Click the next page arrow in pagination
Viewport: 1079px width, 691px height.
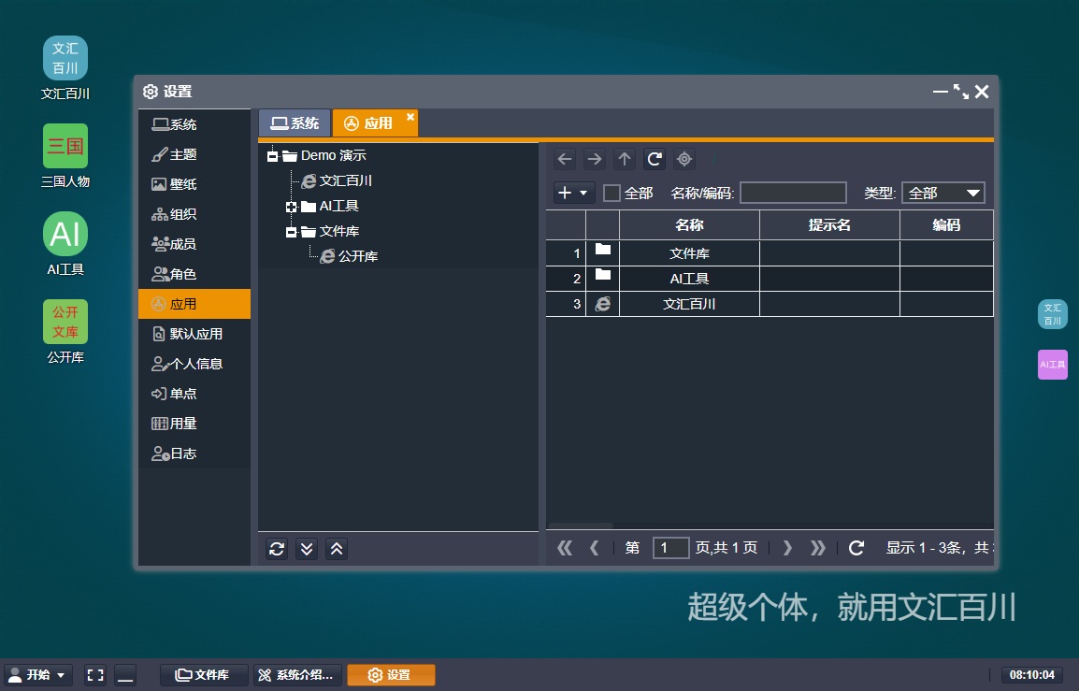(x=788, y=548)
